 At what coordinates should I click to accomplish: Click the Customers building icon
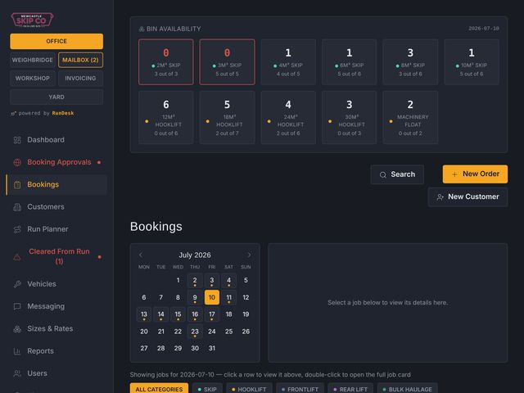[x=17, y=207]
